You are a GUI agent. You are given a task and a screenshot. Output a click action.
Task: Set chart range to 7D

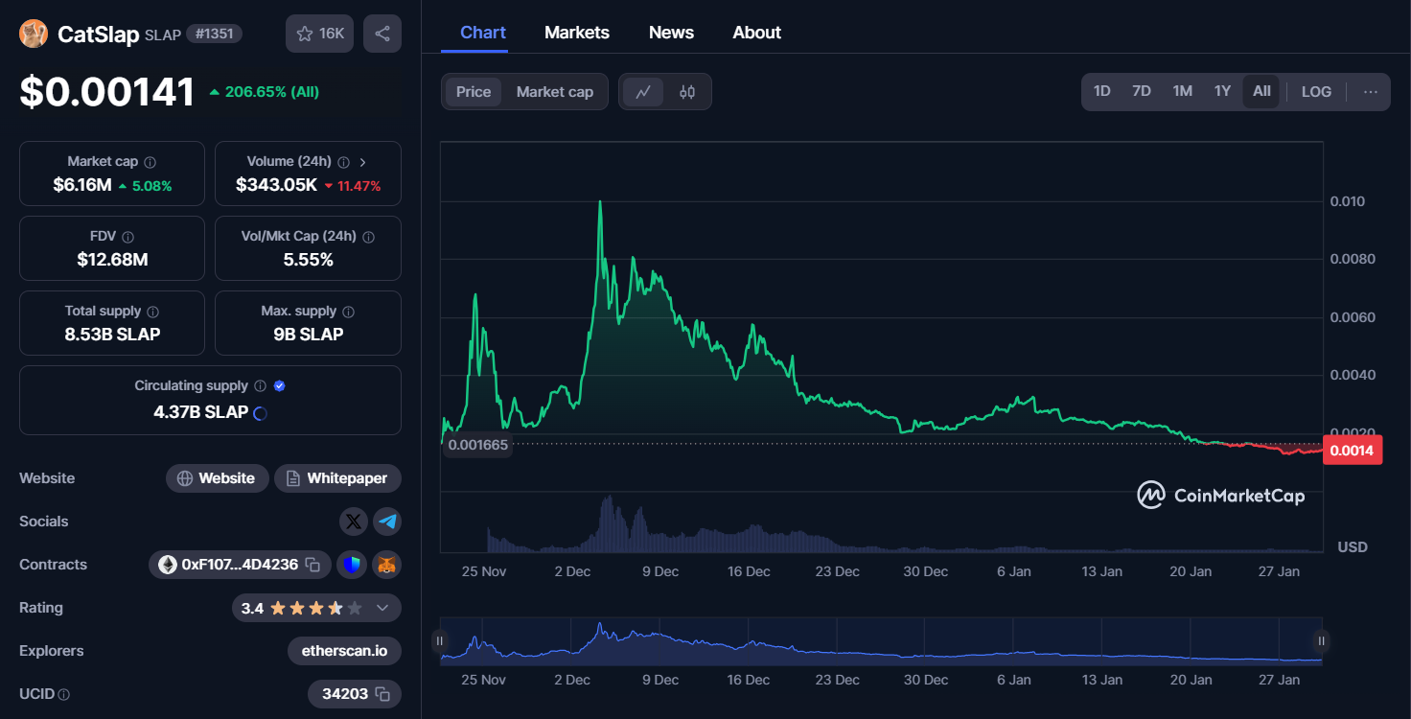(1142, 91)
